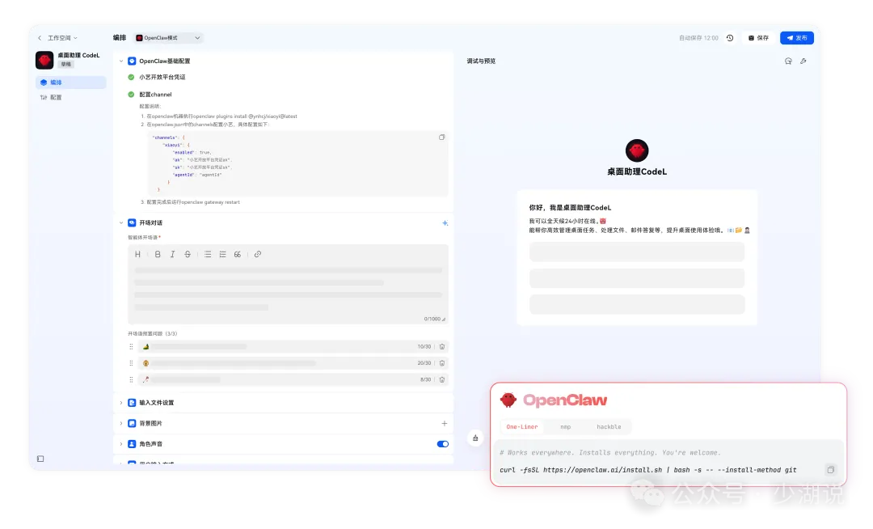Add a background image with plus icon
Viewport: 873px width, 529px height.
point(445,424)
